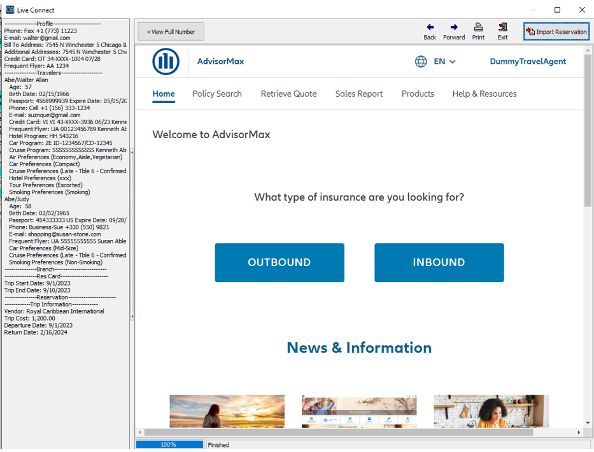594x452 pixels.
Task: Click 'Frequent Flyer: AA 1234' line
Action: (36, 66)
